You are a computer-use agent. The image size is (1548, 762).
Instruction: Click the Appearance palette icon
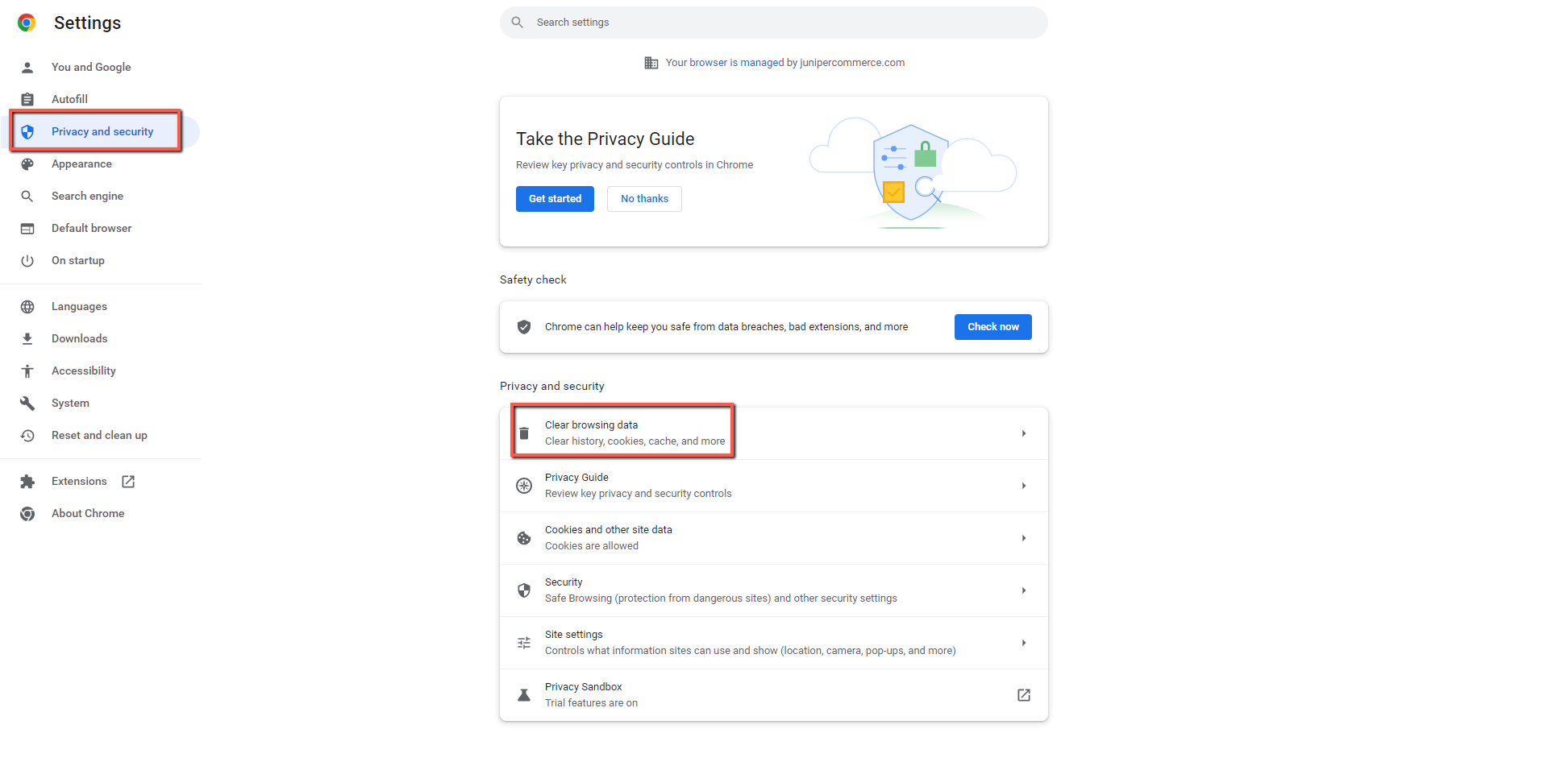click(x=27, y=164)
